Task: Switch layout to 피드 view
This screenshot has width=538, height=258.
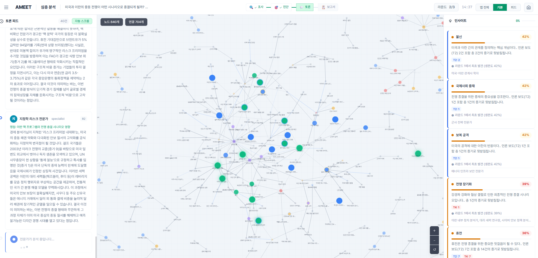Action: 514,7
